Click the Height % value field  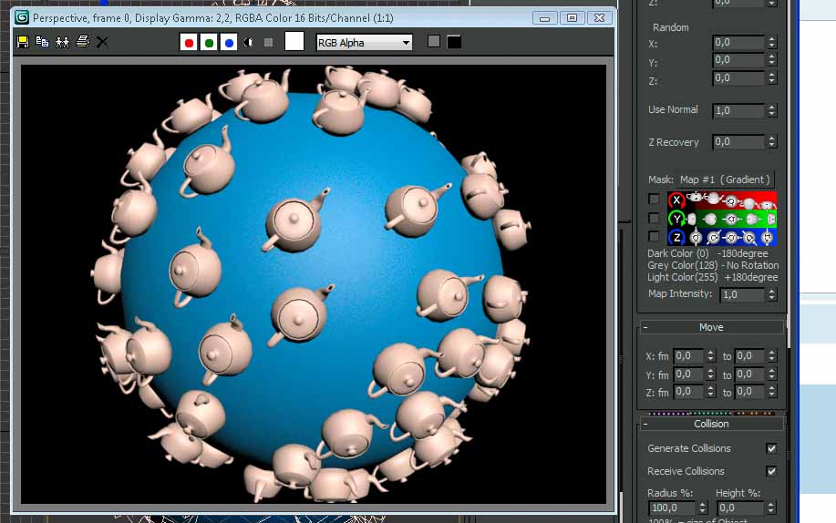coord(741,508)
